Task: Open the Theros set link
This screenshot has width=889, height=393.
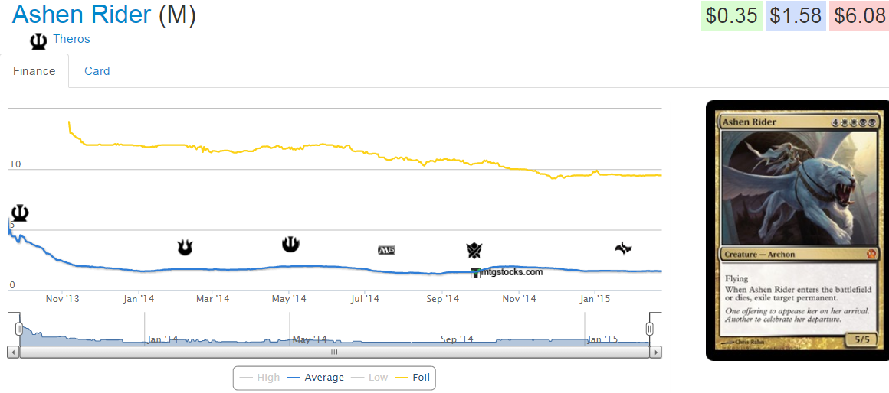Action: pos(71,39)
